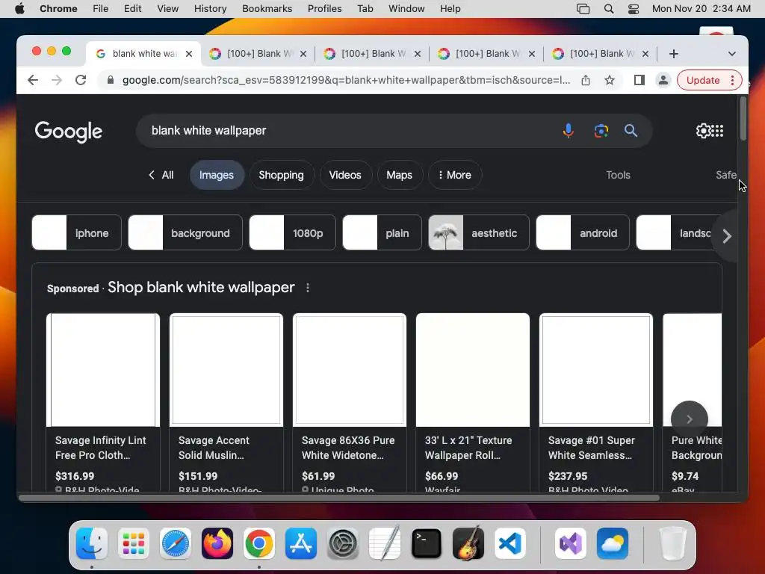Viewport: 765px width, 574px height.
Task: Click the Google logo
Action: click(68, 132)
